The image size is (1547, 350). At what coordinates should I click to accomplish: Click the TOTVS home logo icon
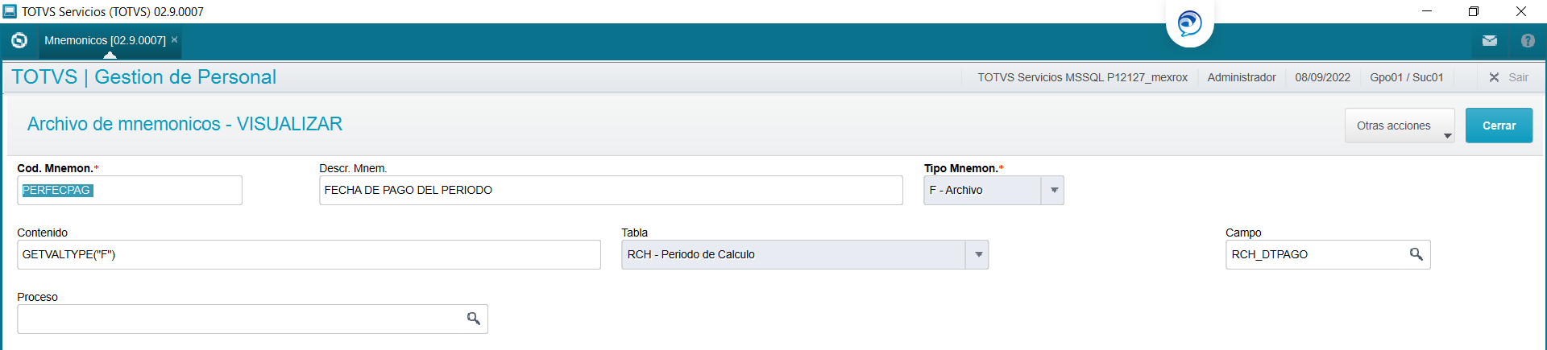tap(19, 40)
